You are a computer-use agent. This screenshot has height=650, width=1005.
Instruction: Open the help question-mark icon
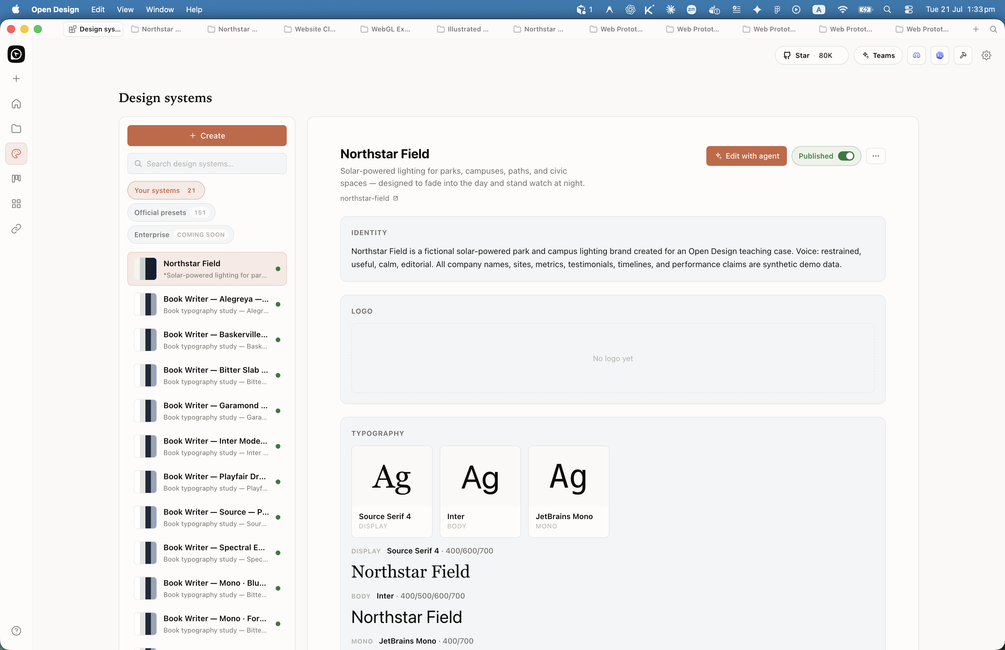16,631
